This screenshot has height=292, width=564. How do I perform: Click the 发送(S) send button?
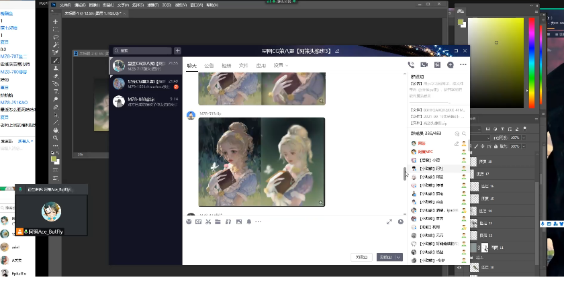[x=385, y=257]
